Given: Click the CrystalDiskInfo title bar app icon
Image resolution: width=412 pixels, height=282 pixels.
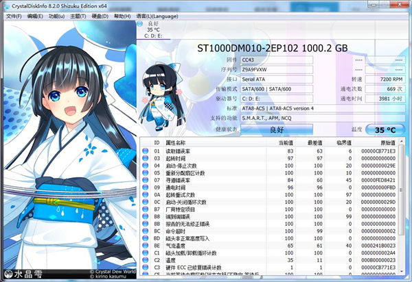Looking at the screenshot, I should point(6,6).
